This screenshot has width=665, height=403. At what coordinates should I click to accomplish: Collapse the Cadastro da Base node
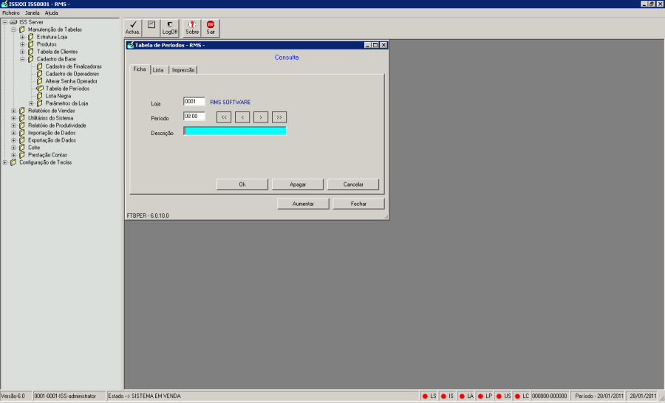coord(22,59)
